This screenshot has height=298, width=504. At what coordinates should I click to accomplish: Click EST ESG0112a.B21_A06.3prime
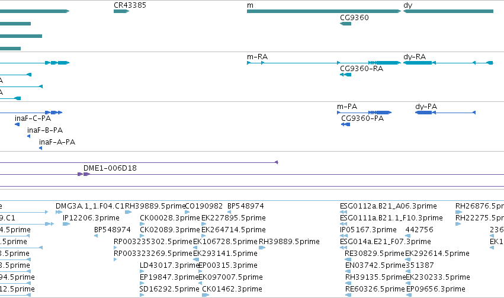[x=389, y=206]
